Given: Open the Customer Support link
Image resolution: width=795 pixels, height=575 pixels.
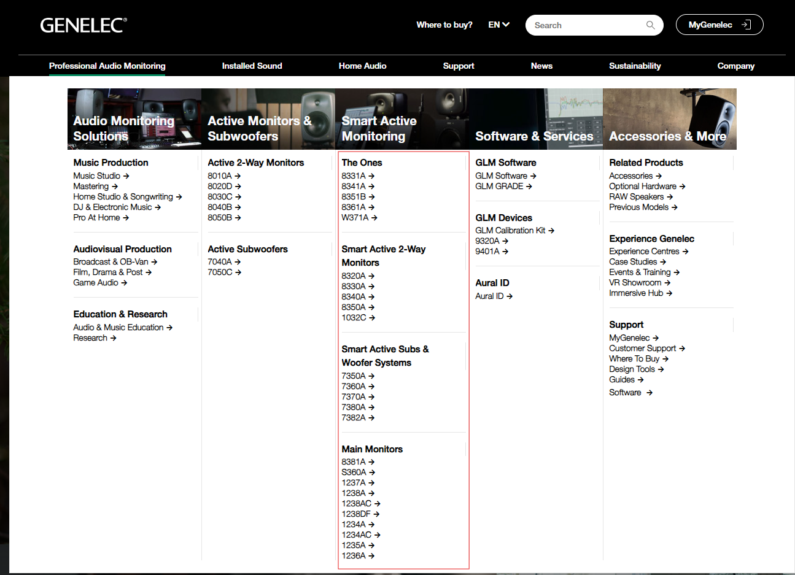Looking at the screenshot, I should [x=647, y=348].
